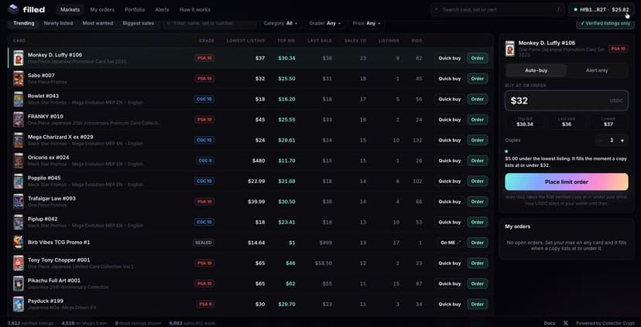Click Oricorio ex #024 card thumbnail
The height and width of the screenshot is (327, 641).
tap(19, 161)
